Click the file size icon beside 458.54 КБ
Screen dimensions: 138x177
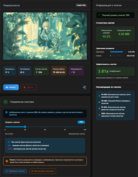click(54, 72)
